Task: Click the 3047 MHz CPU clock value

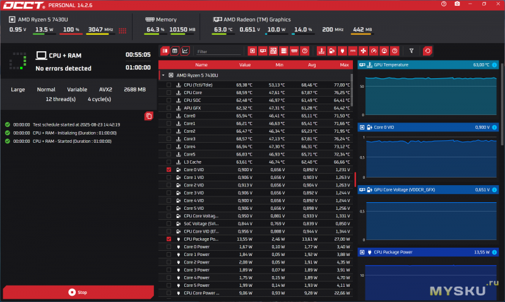Action: point(100,29)
